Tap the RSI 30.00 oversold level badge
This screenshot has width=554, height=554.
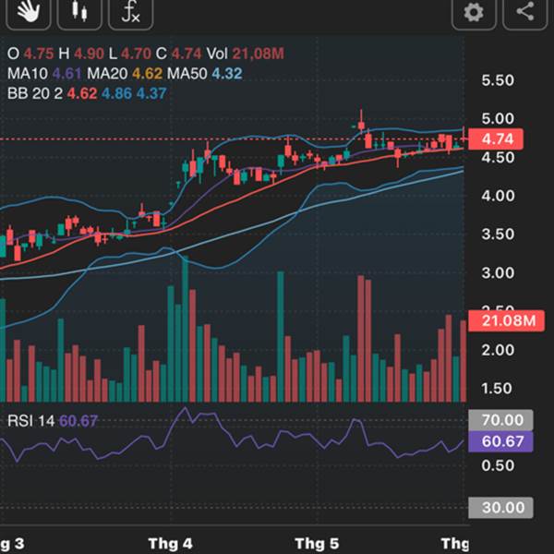click(500, 508)
